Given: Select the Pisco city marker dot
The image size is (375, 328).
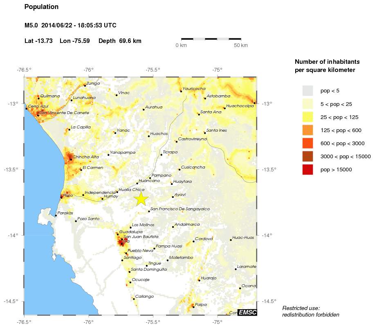Looking at the screenshot, I should pos(61,197).
